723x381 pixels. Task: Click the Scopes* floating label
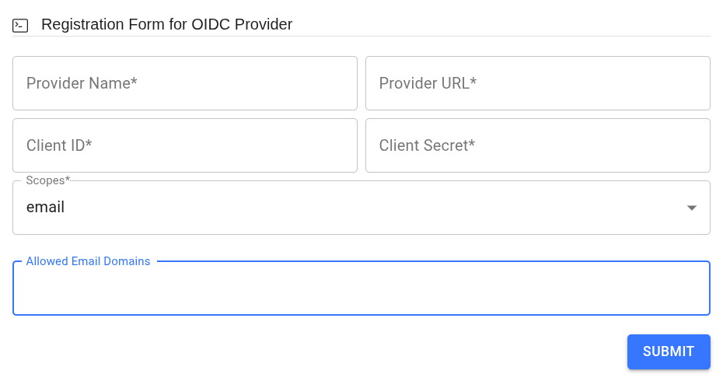(x=47, y=180)
